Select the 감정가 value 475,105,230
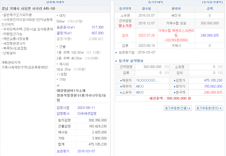 (213, 80)
